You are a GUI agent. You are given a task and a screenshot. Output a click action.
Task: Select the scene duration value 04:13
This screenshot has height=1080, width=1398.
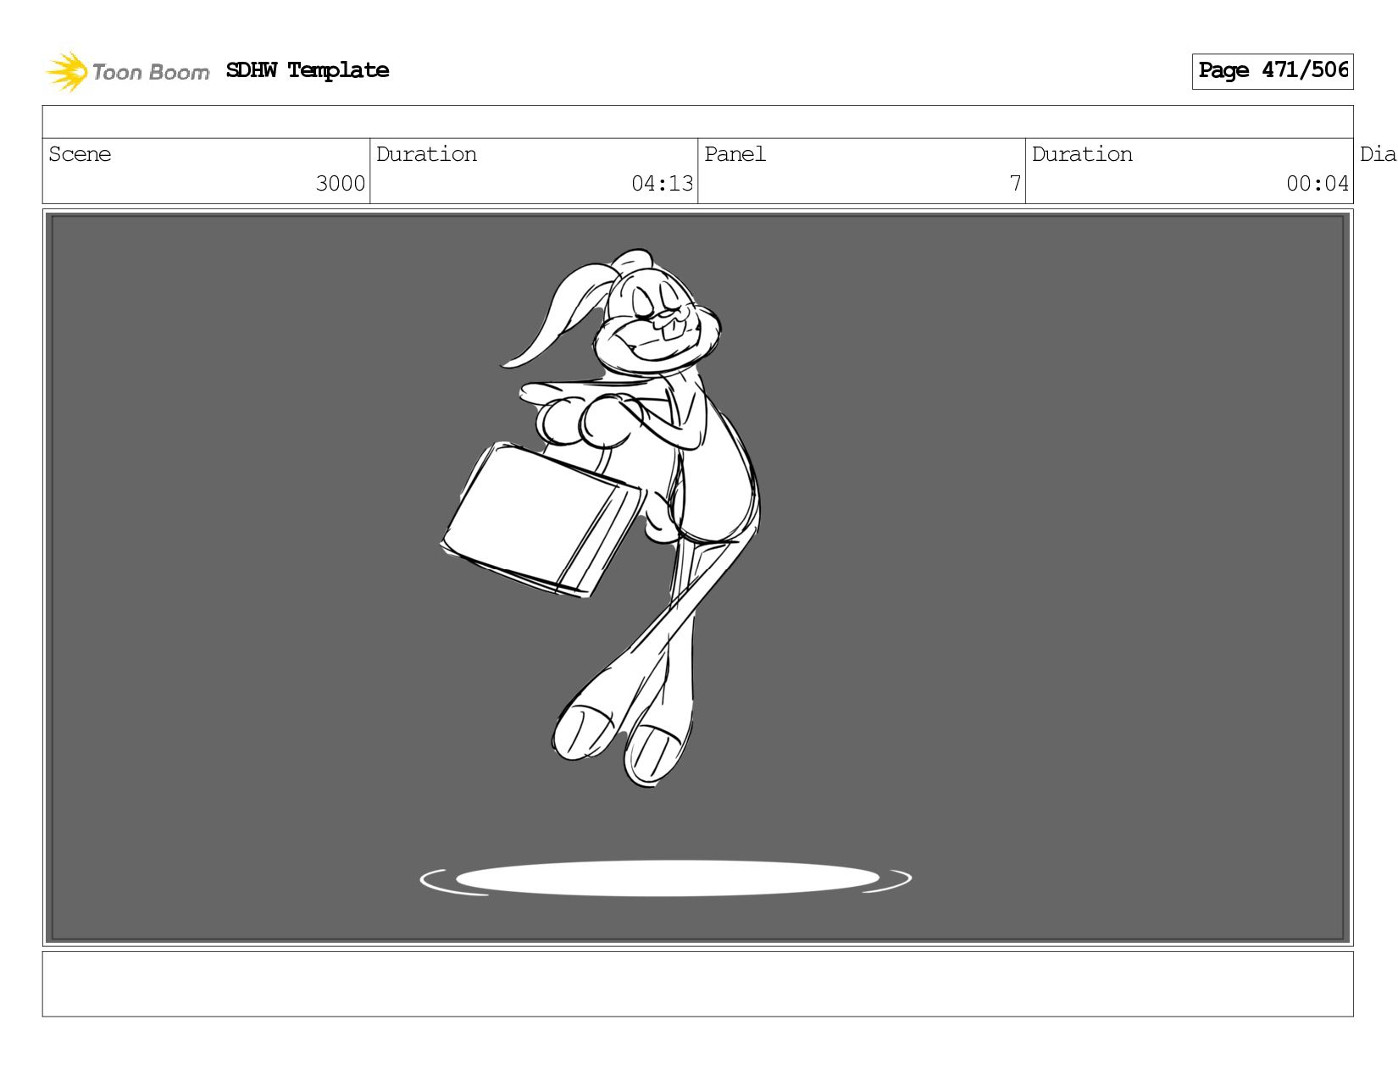click(x=663, y=184)
